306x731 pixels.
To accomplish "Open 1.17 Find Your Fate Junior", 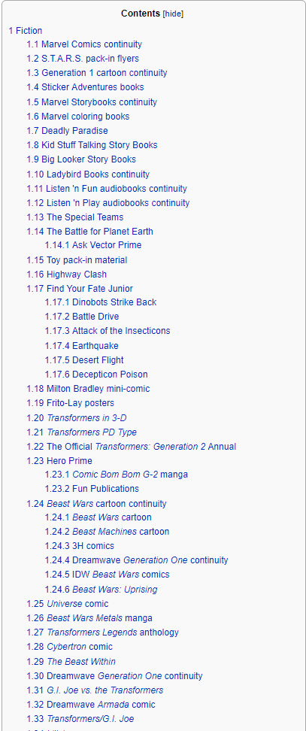I will (80, 289).
